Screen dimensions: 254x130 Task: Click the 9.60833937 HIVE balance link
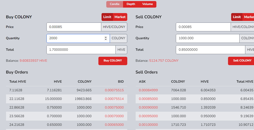coord(33,61)
